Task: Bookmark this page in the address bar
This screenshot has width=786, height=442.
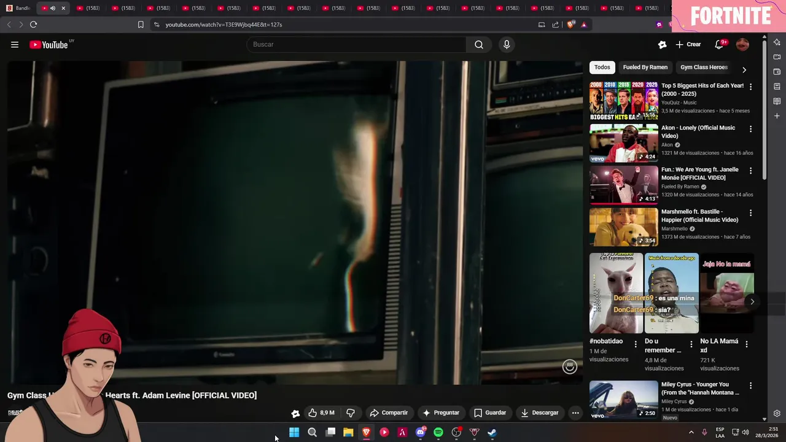Action: point(141,25)
